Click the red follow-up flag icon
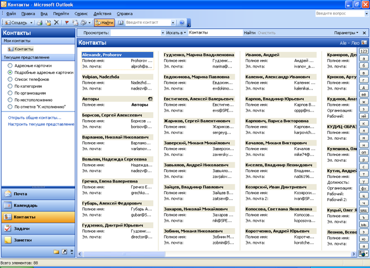The width and height of the screenshot is (370, 268). tap(67, 23)
